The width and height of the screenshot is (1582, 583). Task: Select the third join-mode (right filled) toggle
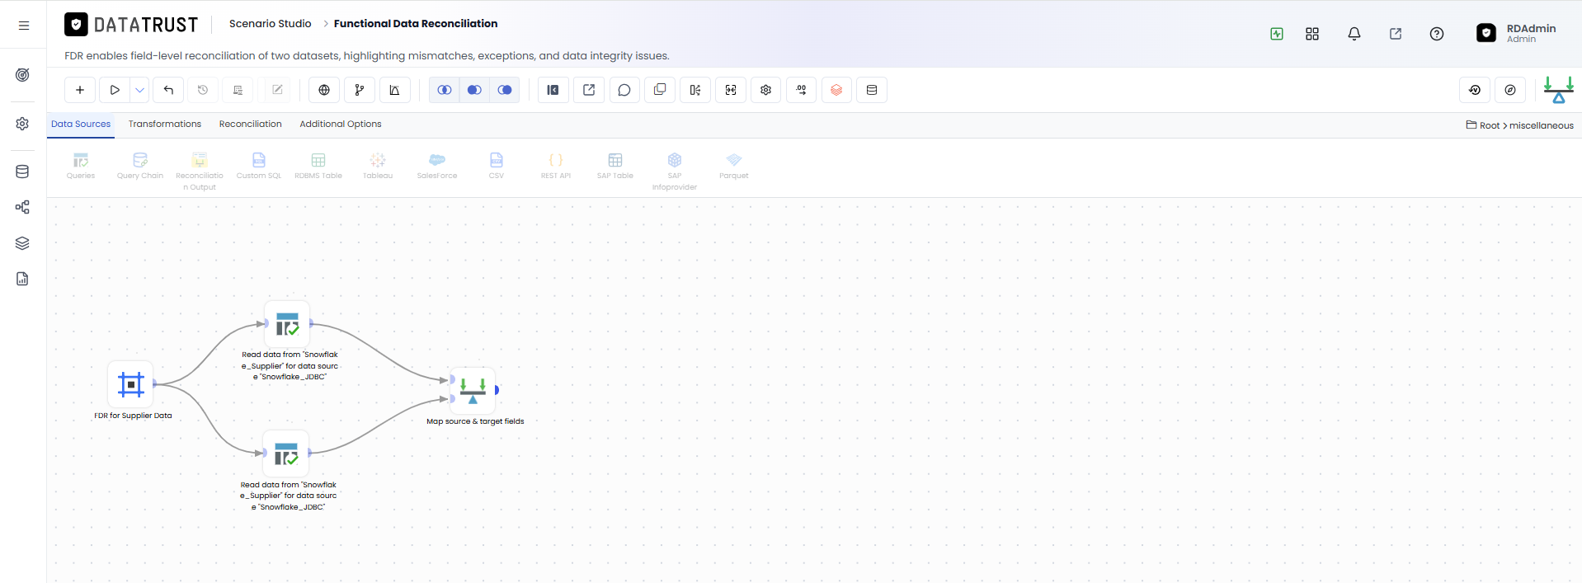click(x=505, y=90)
